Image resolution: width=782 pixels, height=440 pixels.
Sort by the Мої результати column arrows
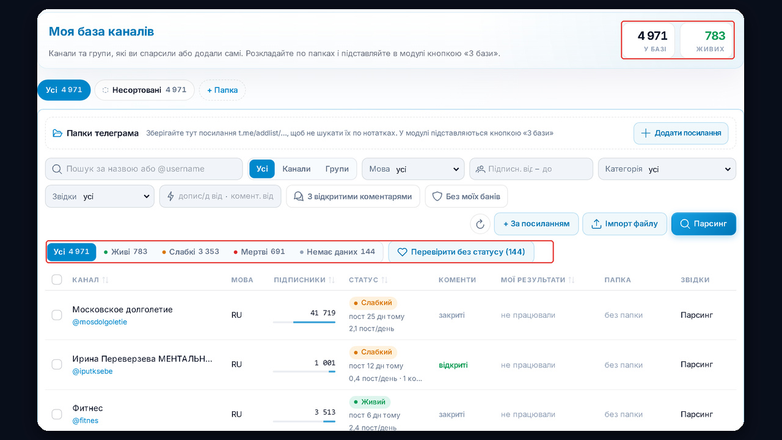[x=572, y=280]
